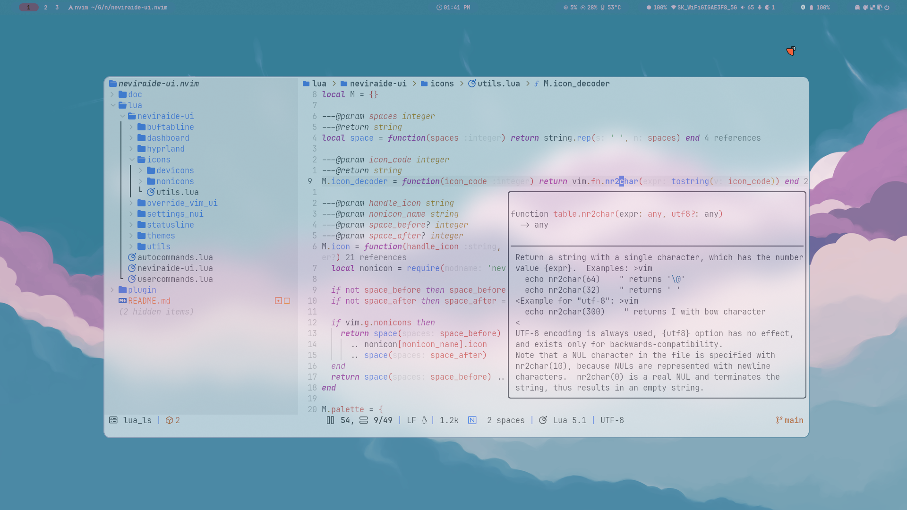The image size is (907, 510).
Task: Click the lua_ls server icon in statusline
Action: point(113,420)
